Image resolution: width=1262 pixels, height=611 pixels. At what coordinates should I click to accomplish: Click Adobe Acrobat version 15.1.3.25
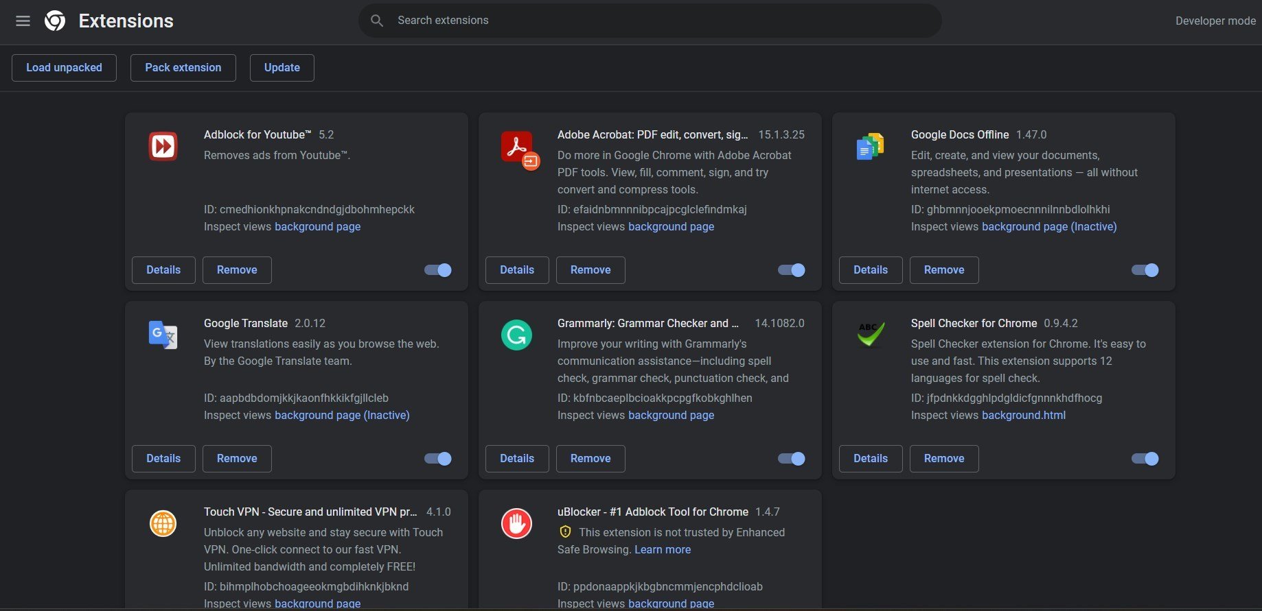click(x=781, y=135)
